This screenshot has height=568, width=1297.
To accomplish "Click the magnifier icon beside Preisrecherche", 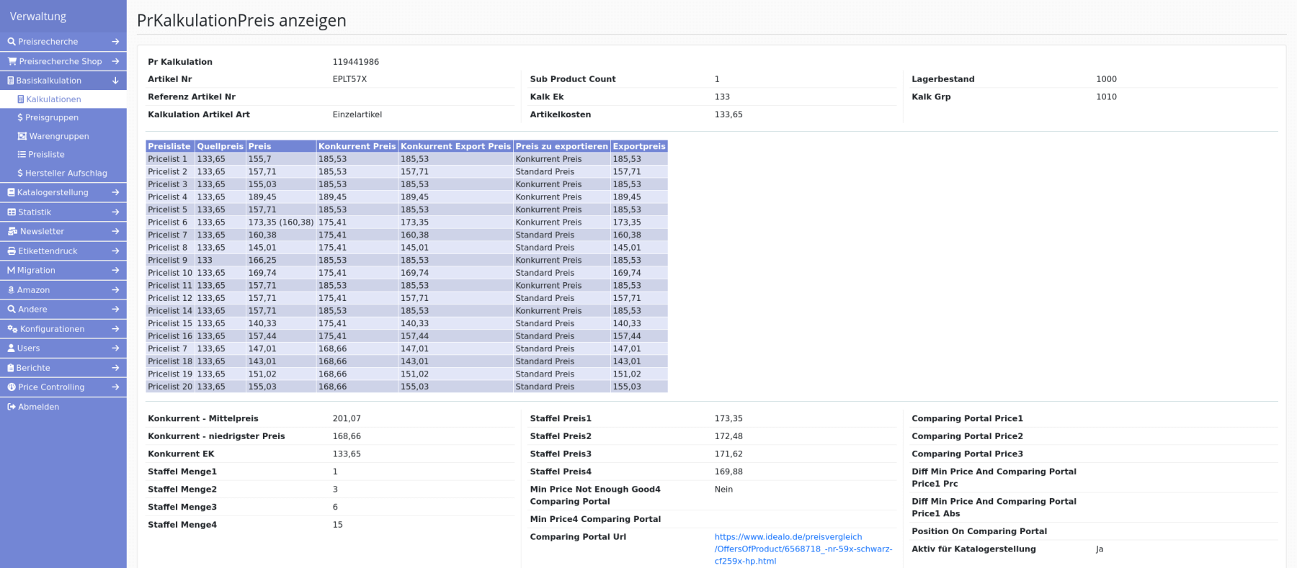I will coord(12,42).
